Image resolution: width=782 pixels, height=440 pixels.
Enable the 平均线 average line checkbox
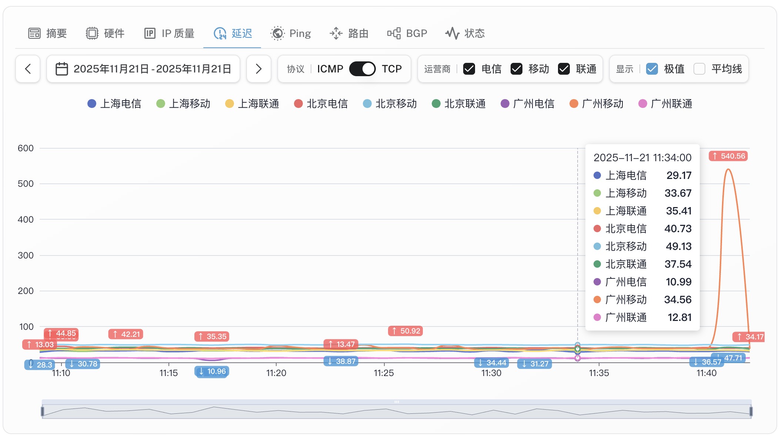699,69
